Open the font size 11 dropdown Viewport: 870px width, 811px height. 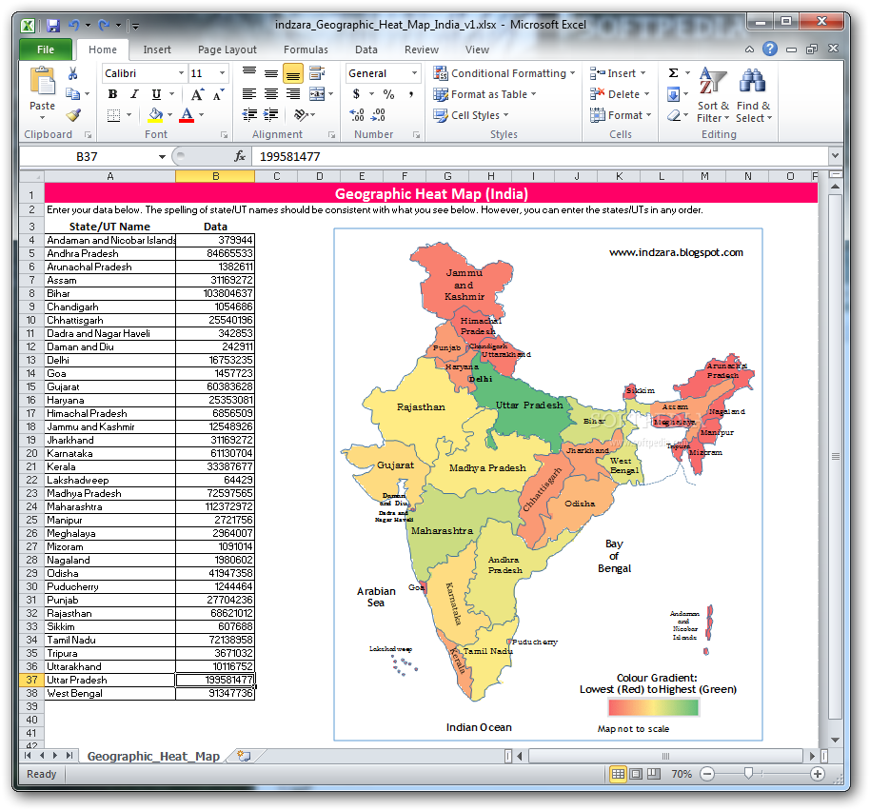point(222,73)
